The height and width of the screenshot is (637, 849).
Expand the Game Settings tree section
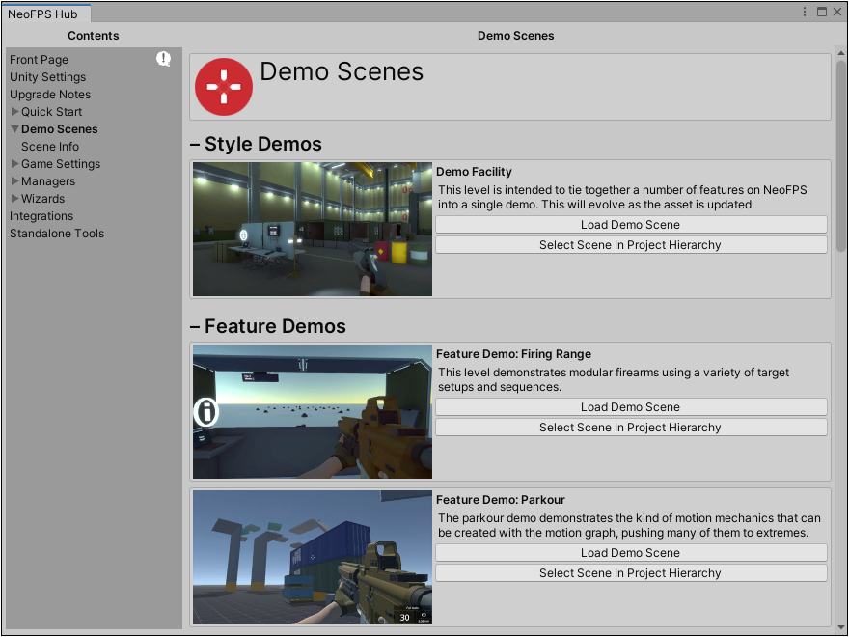click(x=15, y=164)
